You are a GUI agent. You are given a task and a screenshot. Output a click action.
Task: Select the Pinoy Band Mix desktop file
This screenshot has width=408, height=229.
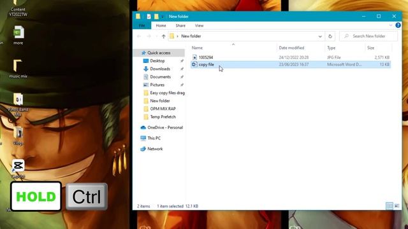[x=18, y=104]
